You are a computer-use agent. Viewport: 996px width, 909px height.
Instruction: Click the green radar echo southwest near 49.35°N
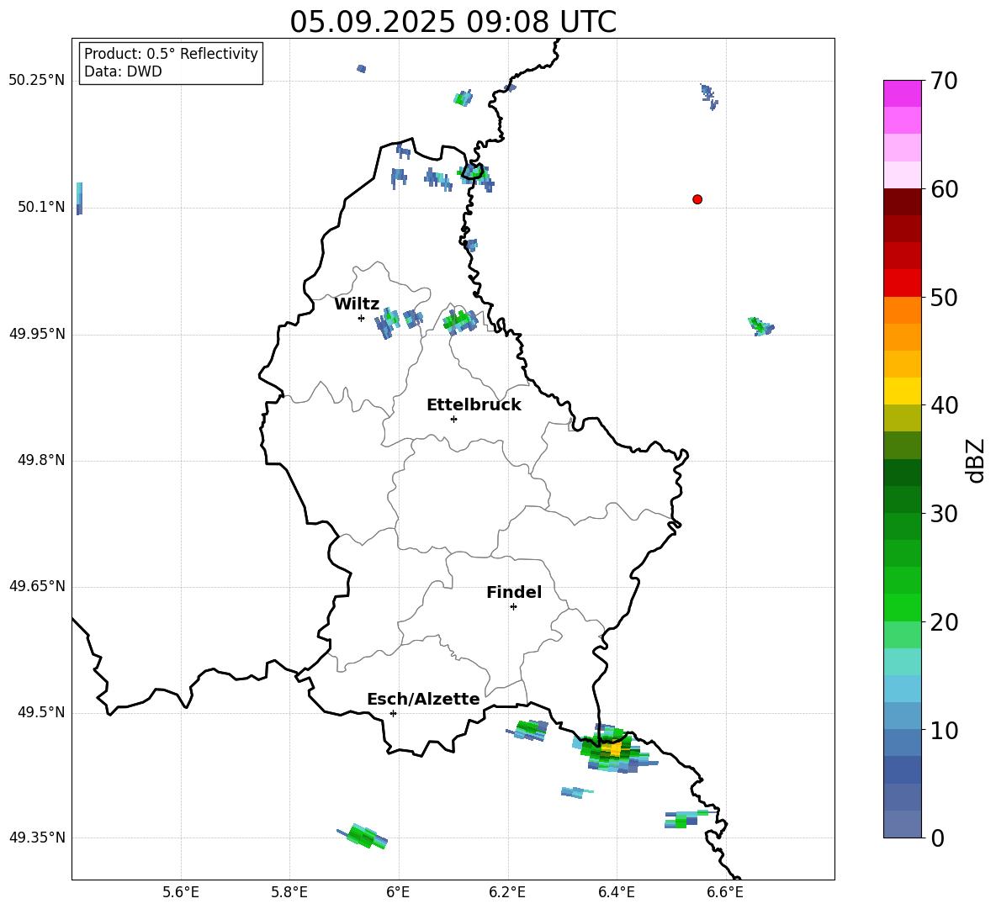[363, 837]
